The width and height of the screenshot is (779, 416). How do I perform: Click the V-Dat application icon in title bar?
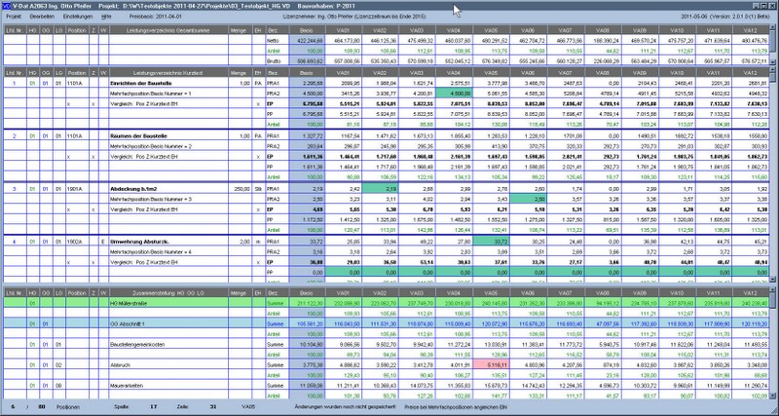point(6,6)
